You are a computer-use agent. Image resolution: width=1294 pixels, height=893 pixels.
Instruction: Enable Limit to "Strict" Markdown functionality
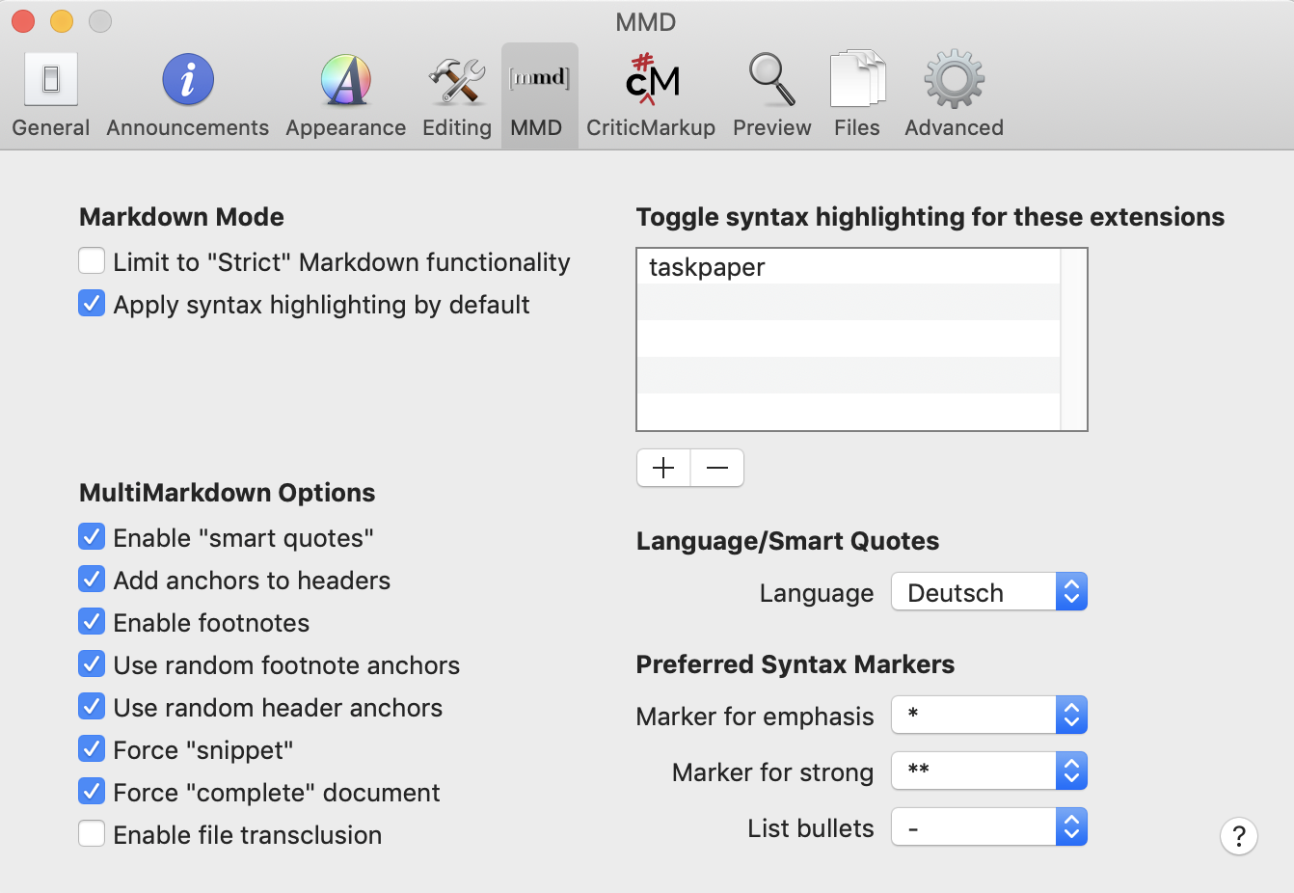pyautogui.click(x=92, y=261)
